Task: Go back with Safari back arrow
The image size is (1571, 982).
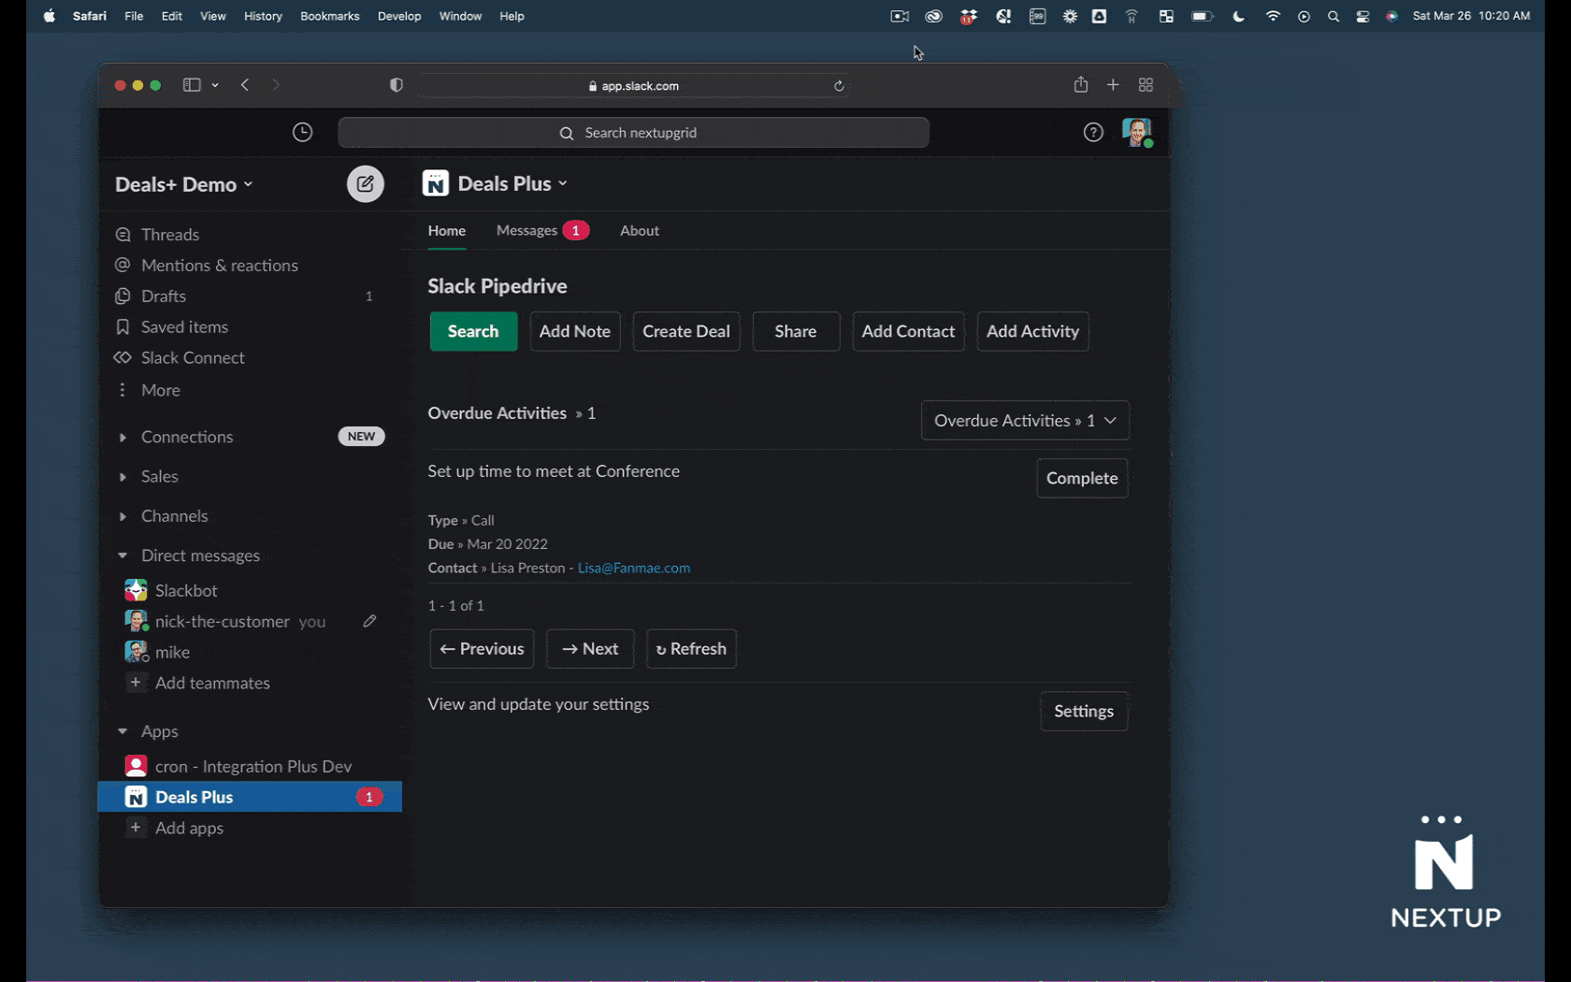Action: [245, 85]
